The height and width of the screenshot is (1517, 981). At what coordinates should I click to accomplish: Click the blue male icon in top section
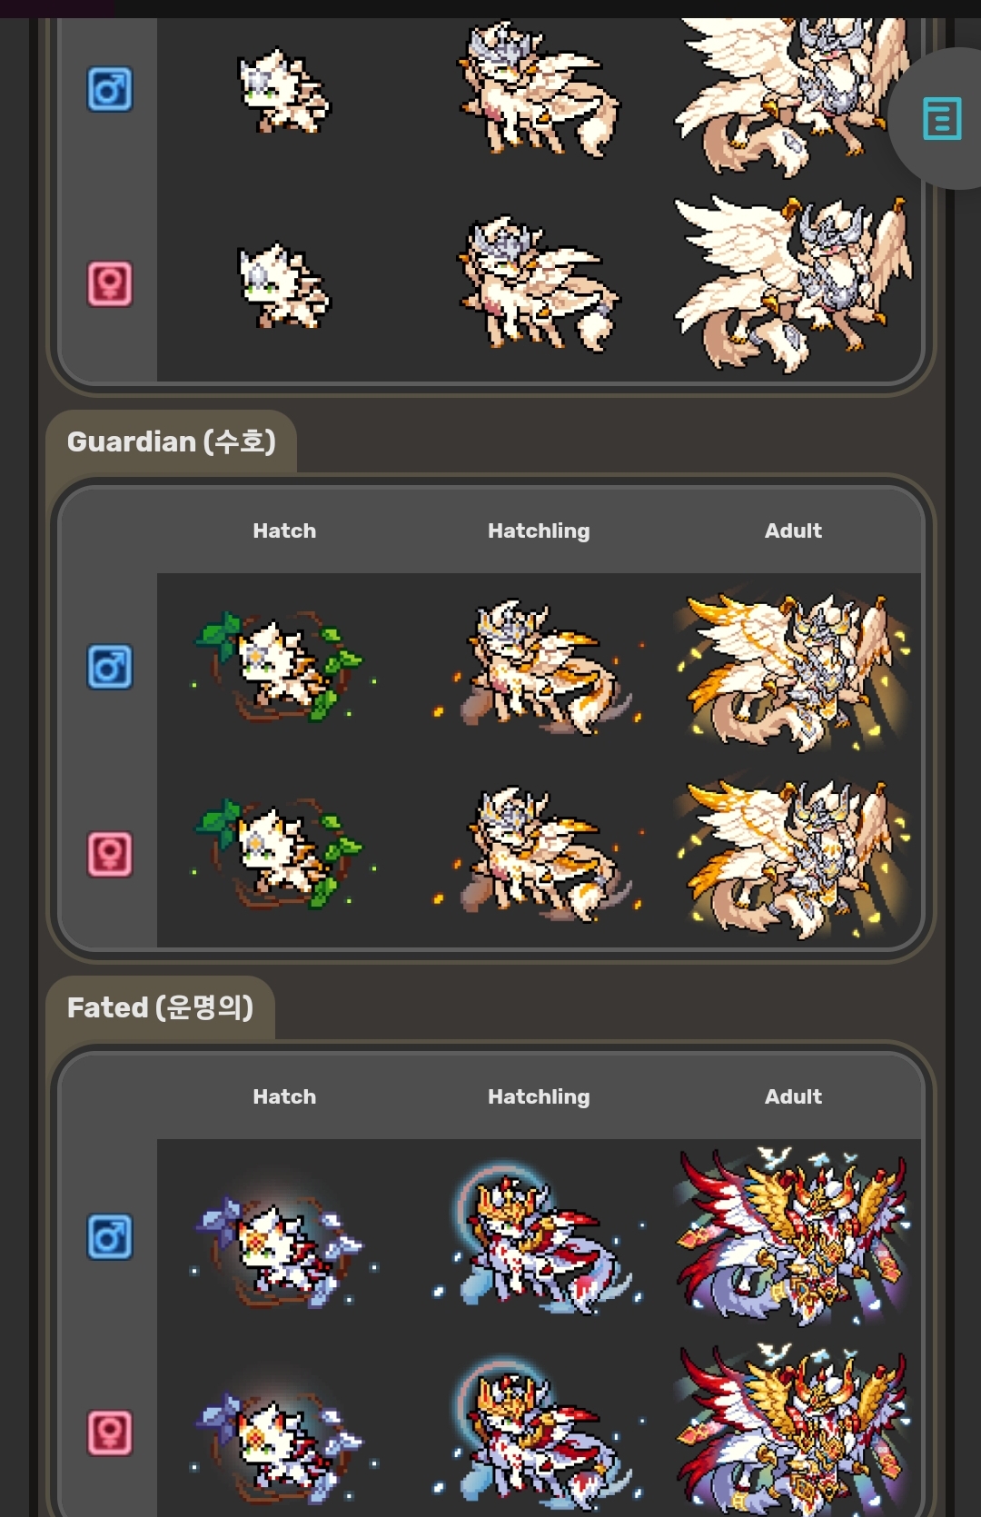point(110,89)
